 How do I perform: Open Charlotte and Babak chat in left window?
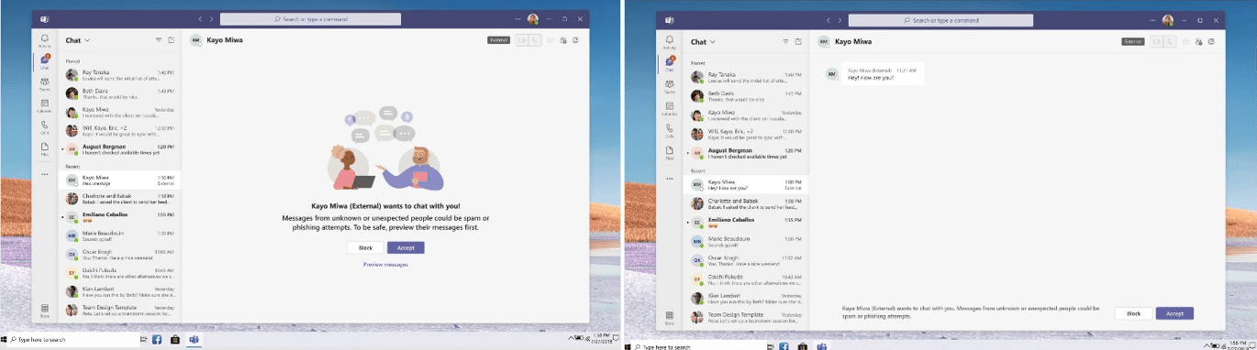[120, 198]
